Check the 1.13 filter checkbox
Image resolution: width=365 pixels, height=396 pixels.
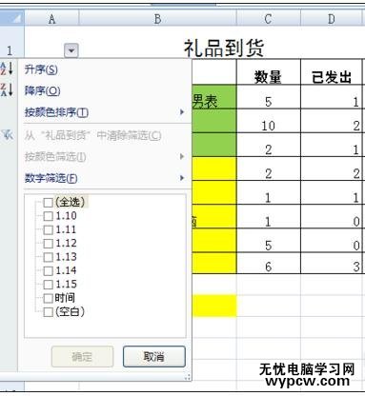(48, 257)
